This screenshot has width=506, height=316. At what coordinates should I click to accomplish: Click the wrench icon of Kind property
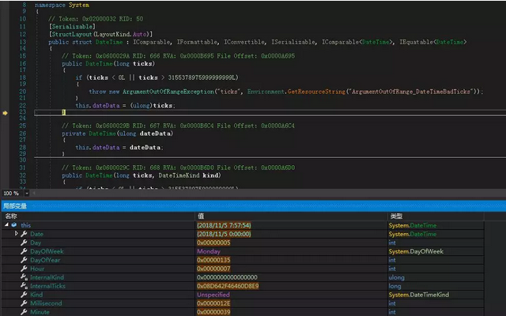[24, 295]
